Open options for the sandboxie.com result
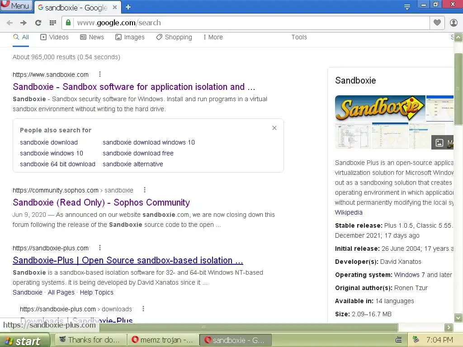This screenshot has width=463, height=347. click(100, 75)
